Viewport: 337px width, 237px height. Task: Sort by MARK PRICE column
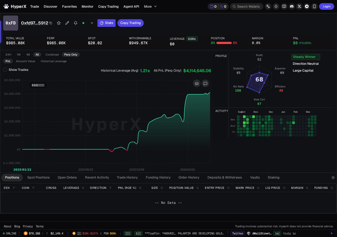click(x=258, y=188)
